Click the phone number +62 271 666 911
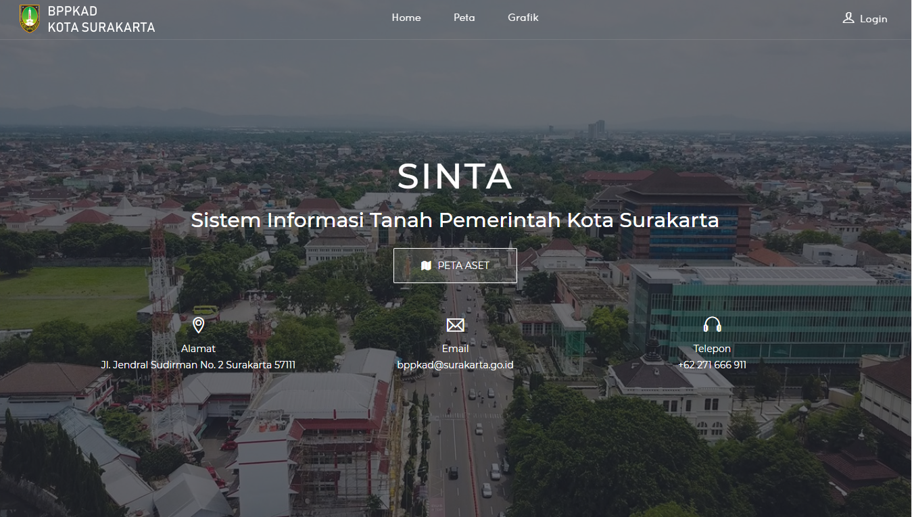 click(712, 365)
